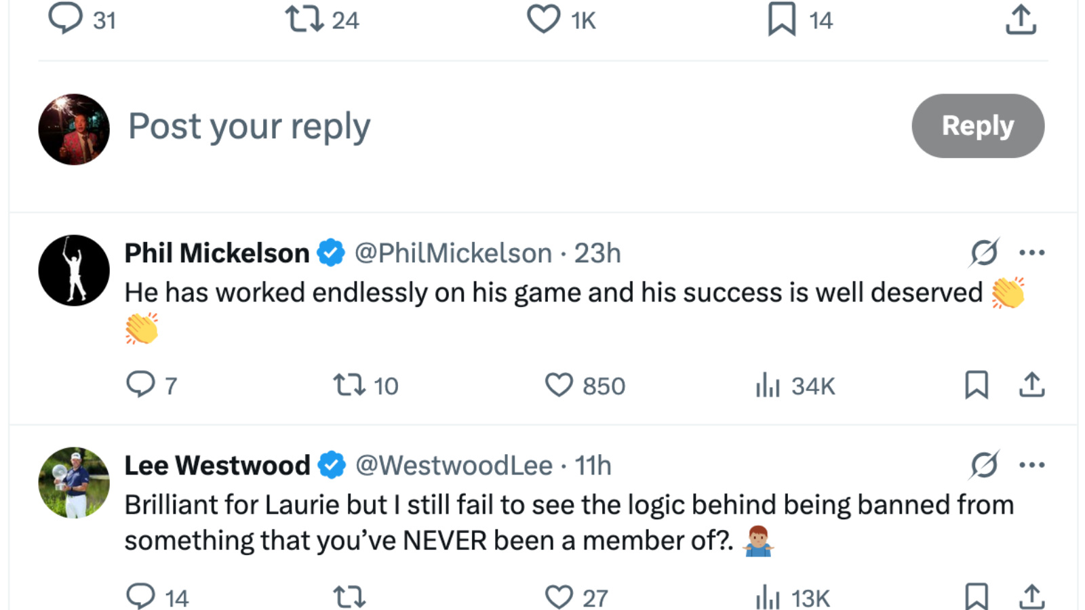Toggle like on Lee Westwood's reply

pos(559,596)
